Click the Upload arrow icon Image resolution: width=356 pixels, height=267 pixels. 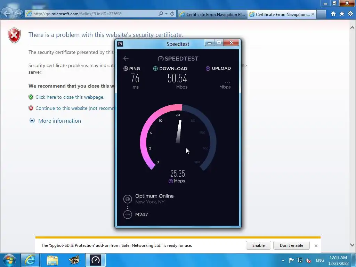[x=208, y=68]
